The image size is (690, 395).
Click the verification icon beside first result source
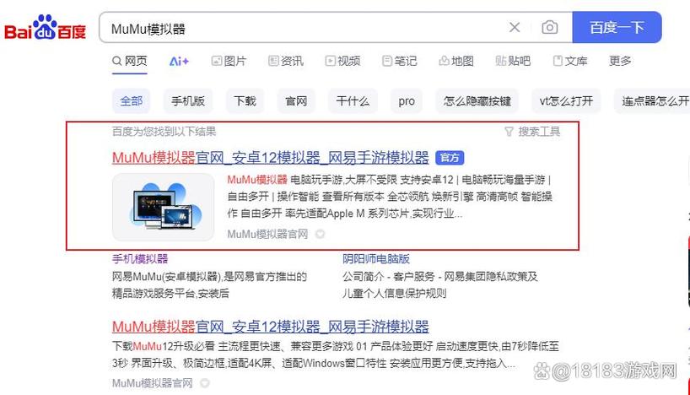321,235
